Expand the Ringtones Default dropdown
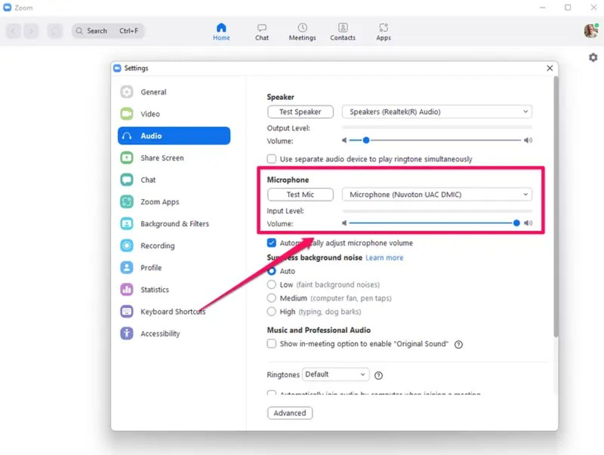The width and height of the screenshot is (604, 455). pyautogui.click(x=335, y=375)
